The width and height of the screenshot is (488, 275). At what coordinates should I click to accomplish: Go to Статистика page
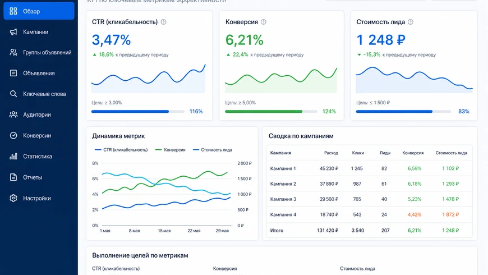coord(39,157)
